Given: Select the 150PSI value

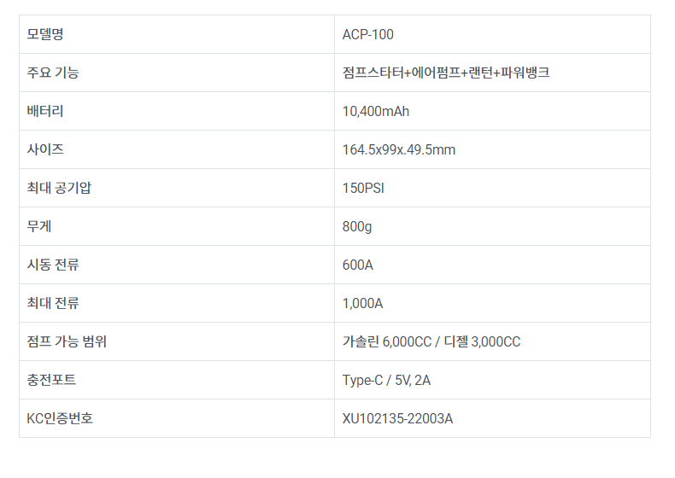Looking at the screenshot, I should [363, 188].
